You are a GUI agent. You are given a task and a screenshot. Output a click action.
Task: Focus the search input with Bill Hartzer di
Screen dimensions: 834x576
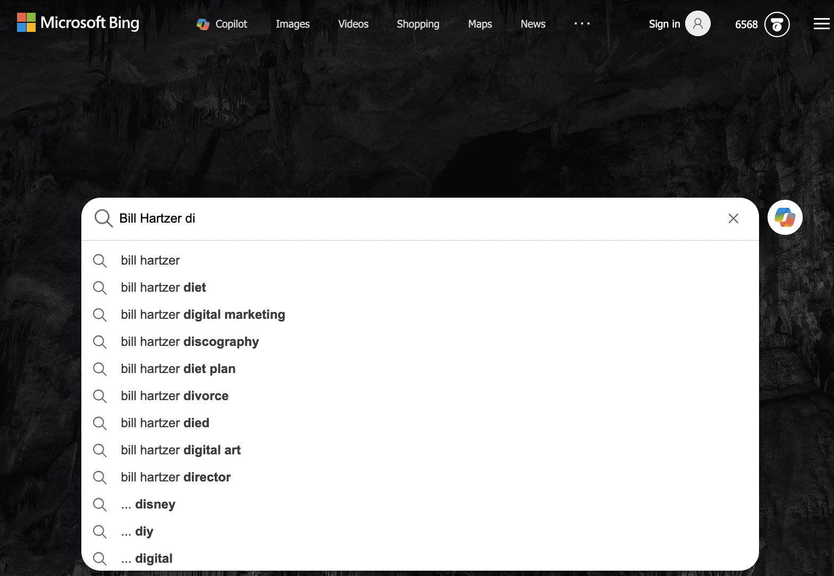tap(420, 218)
